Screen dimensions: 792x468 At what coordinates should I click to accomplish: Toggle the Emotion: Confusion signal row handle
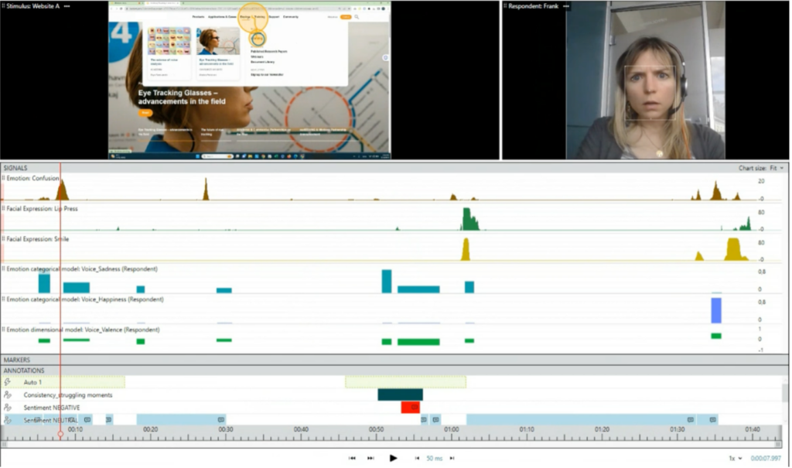click(x=4, y=178)
